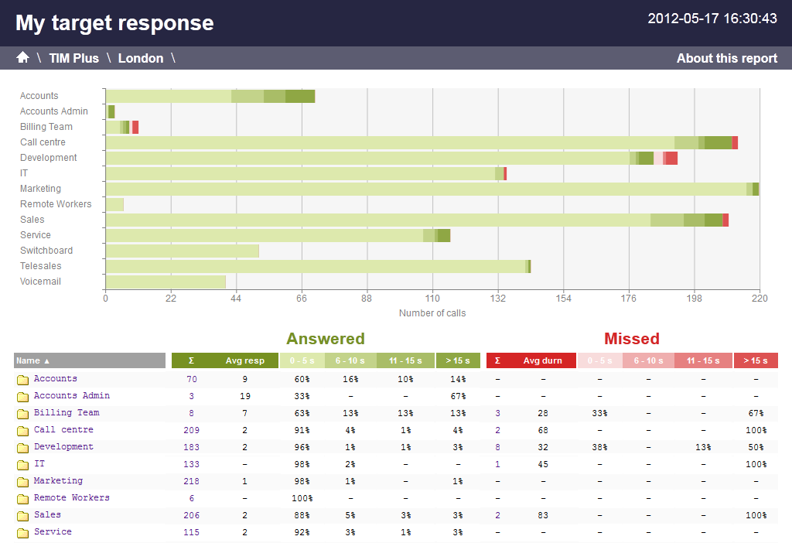Click the Accounts folder icon
This screenshot has height=543, width=792.
[23, 380]
